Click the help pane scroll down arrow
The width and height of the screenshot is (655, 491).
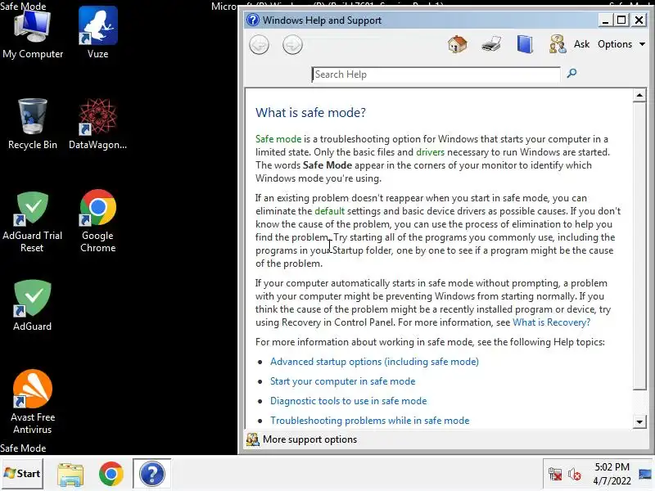coord(639,421)
